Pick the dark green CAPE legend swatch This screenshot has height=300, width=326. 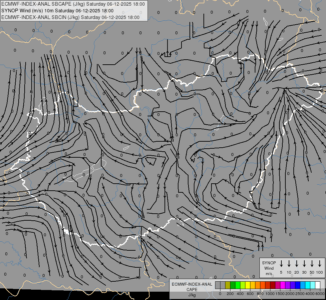[x=233, y=285]
